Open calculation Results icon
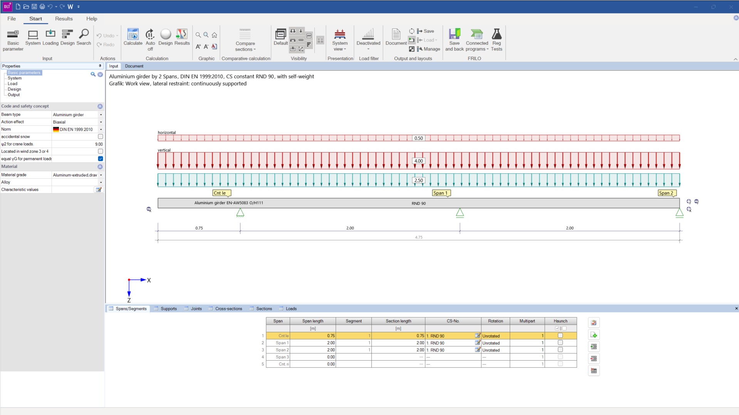The width and height of the screenshot is (739, 415). [x=182, y=37]
